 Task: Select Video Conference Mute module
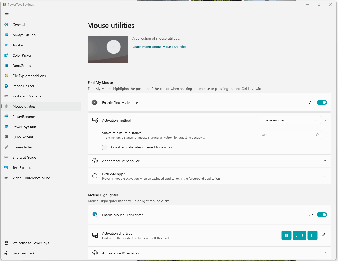coord(31,178)
